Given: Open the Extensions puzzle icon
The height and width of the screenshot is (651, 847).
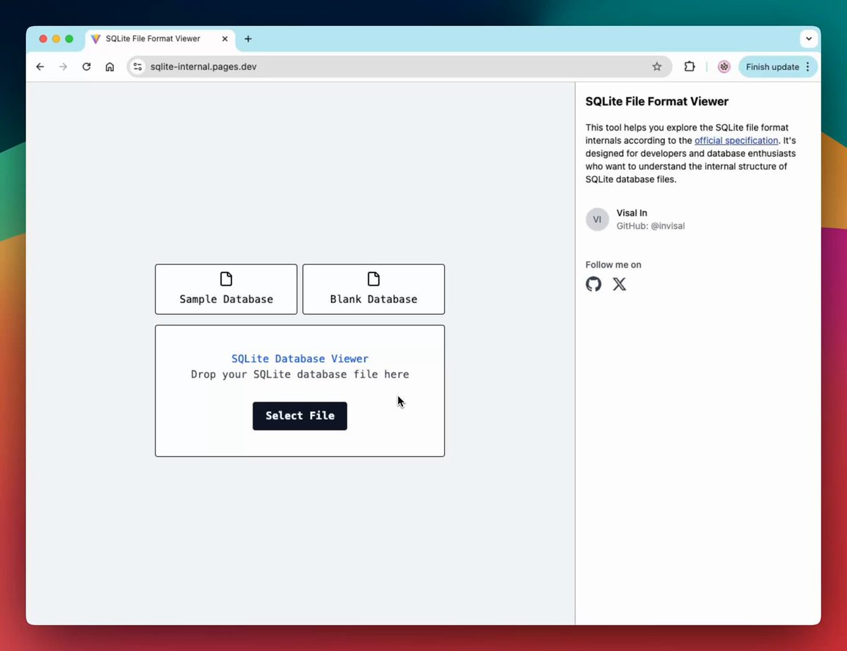Looking at the screenshot, I should pos(689,67).
